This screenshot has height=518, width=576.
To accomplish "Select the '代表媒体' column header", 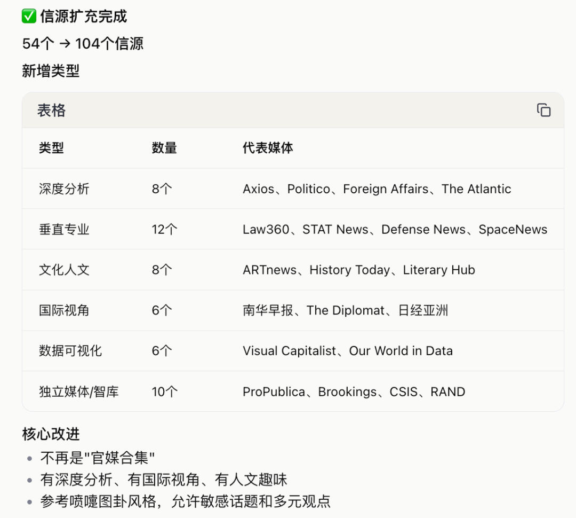I will point(268,148).
